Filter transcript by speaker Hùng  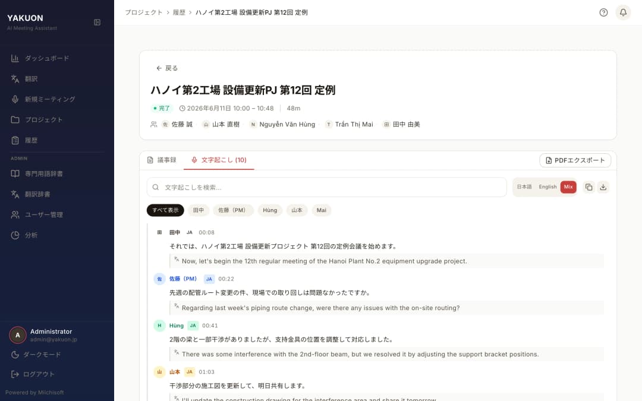click(270, 210)
